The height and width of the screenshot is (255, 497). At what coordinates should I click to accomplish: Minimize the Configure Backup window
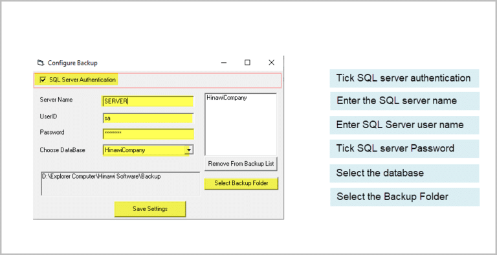pos(224,63)
